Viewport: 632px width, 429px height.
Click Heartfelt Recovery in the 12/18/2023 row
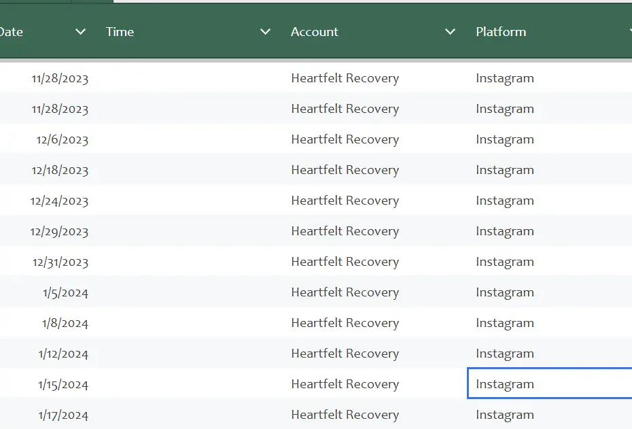click(345, 170)
